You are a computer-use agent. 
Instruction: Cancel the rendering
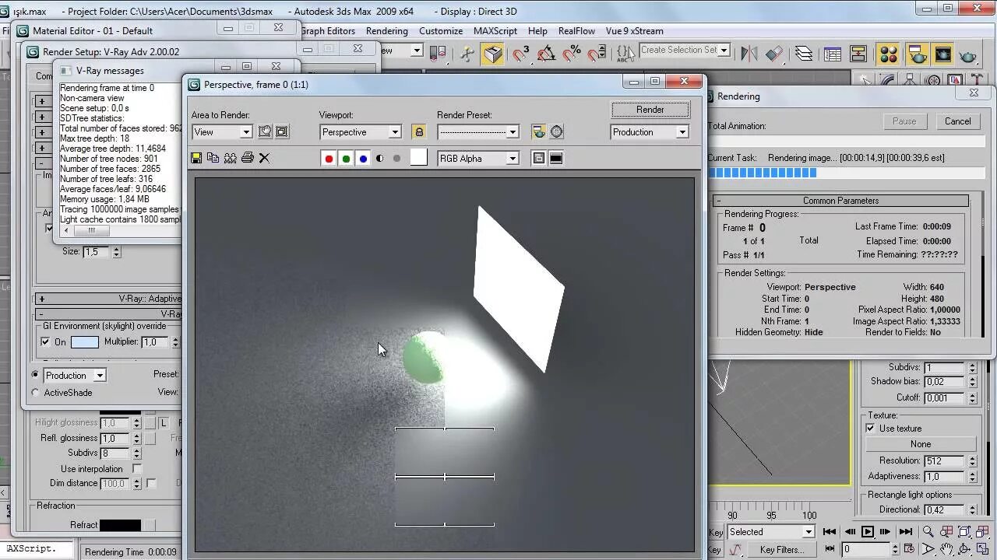coord(957,121)
